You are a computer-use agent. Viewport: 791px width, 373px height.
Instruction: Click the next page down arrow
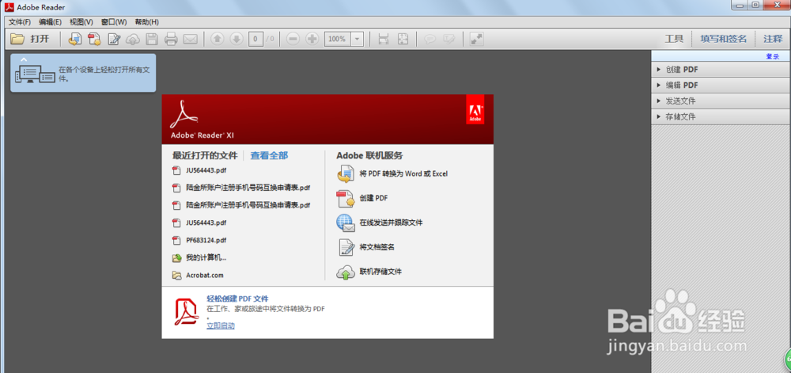(236, 39)
